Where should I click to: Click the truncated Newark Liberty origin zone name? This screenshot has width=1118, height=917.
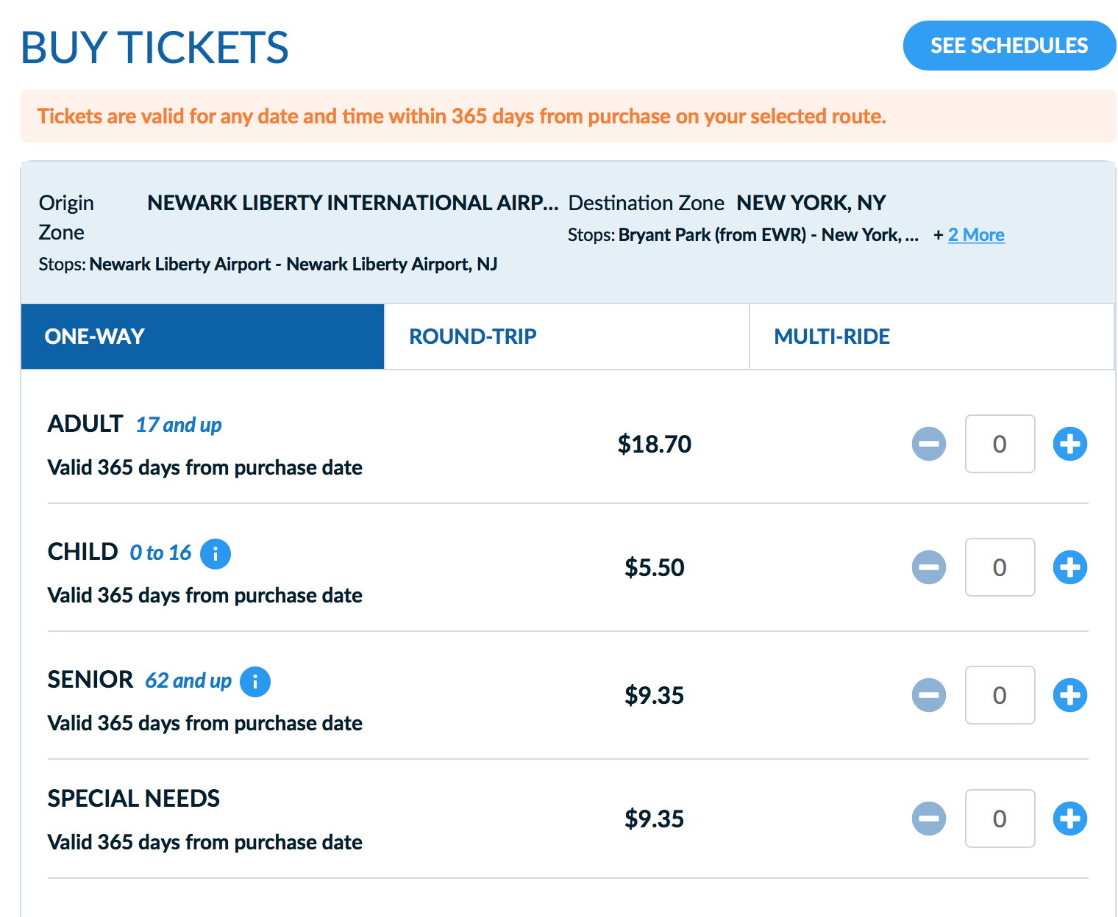point(353,203)
